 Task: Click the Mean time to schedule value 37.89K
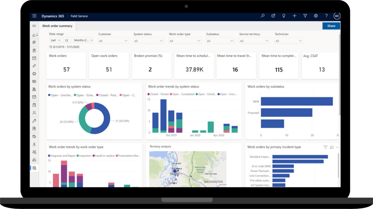point(195,70)
